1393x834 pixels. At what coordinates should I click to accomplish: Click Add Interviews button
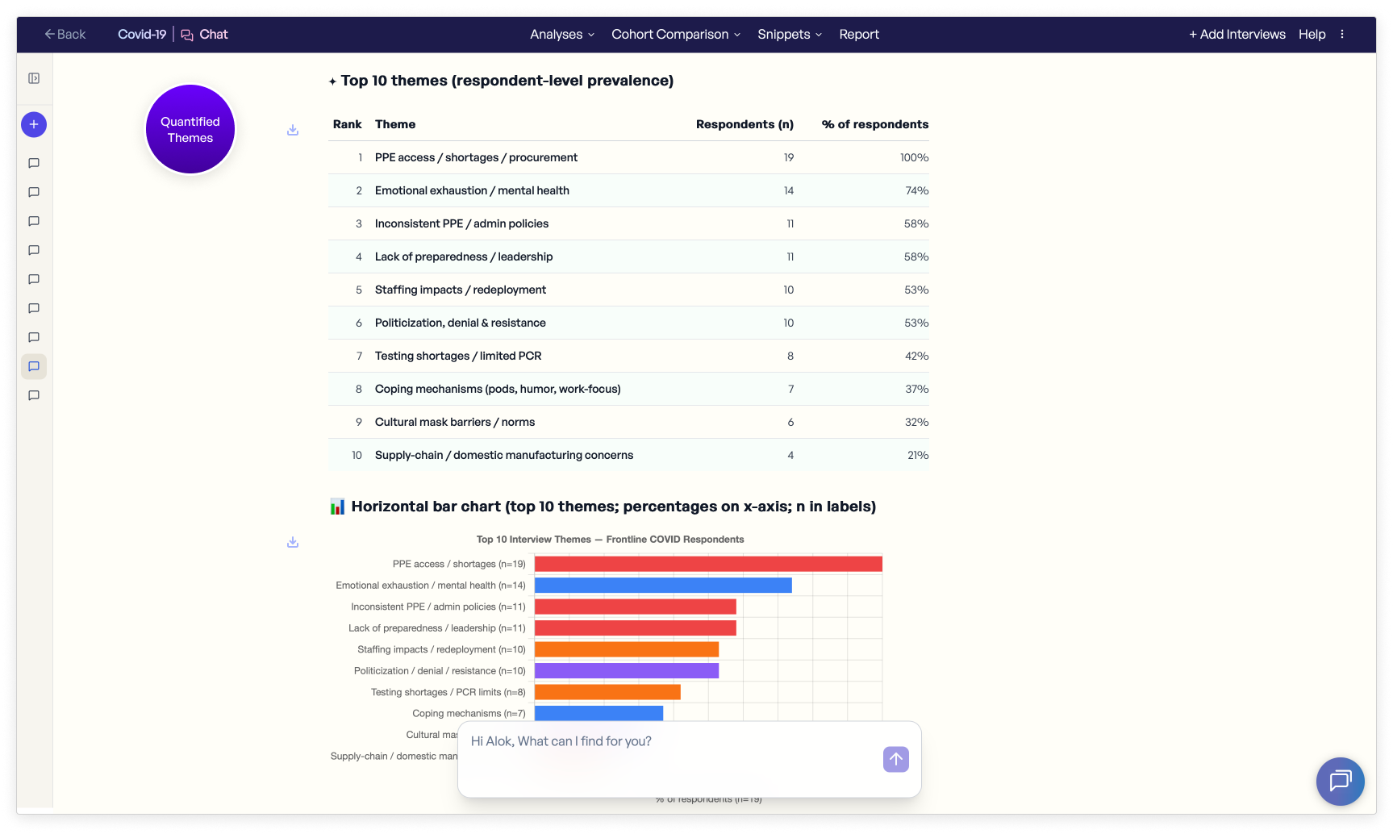click(1237, 35)
